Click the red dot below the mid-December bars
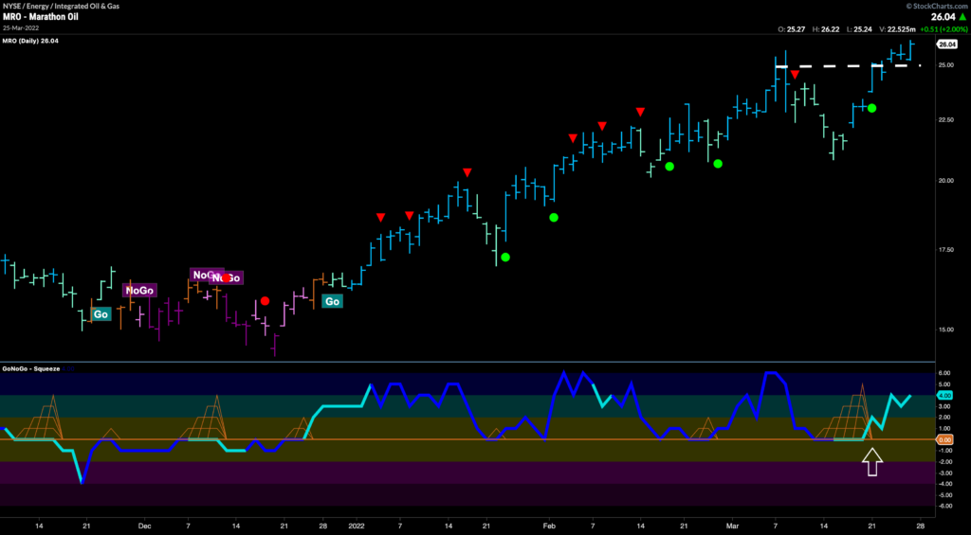 coord(266,300)
